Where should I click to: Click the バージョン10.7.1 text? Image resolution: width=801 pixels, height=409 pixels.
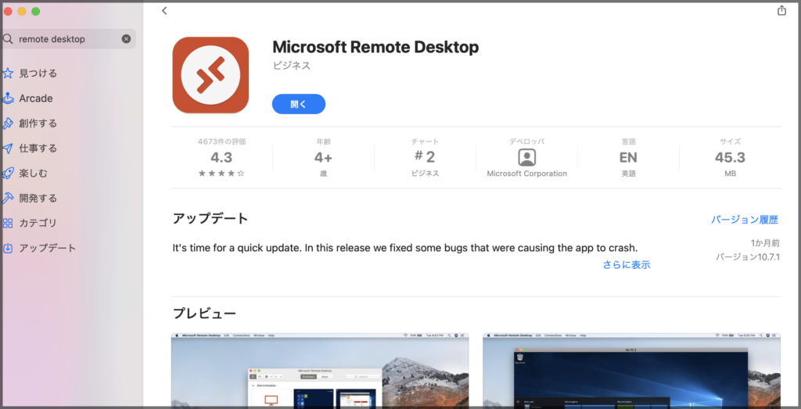tap(748, 257)
